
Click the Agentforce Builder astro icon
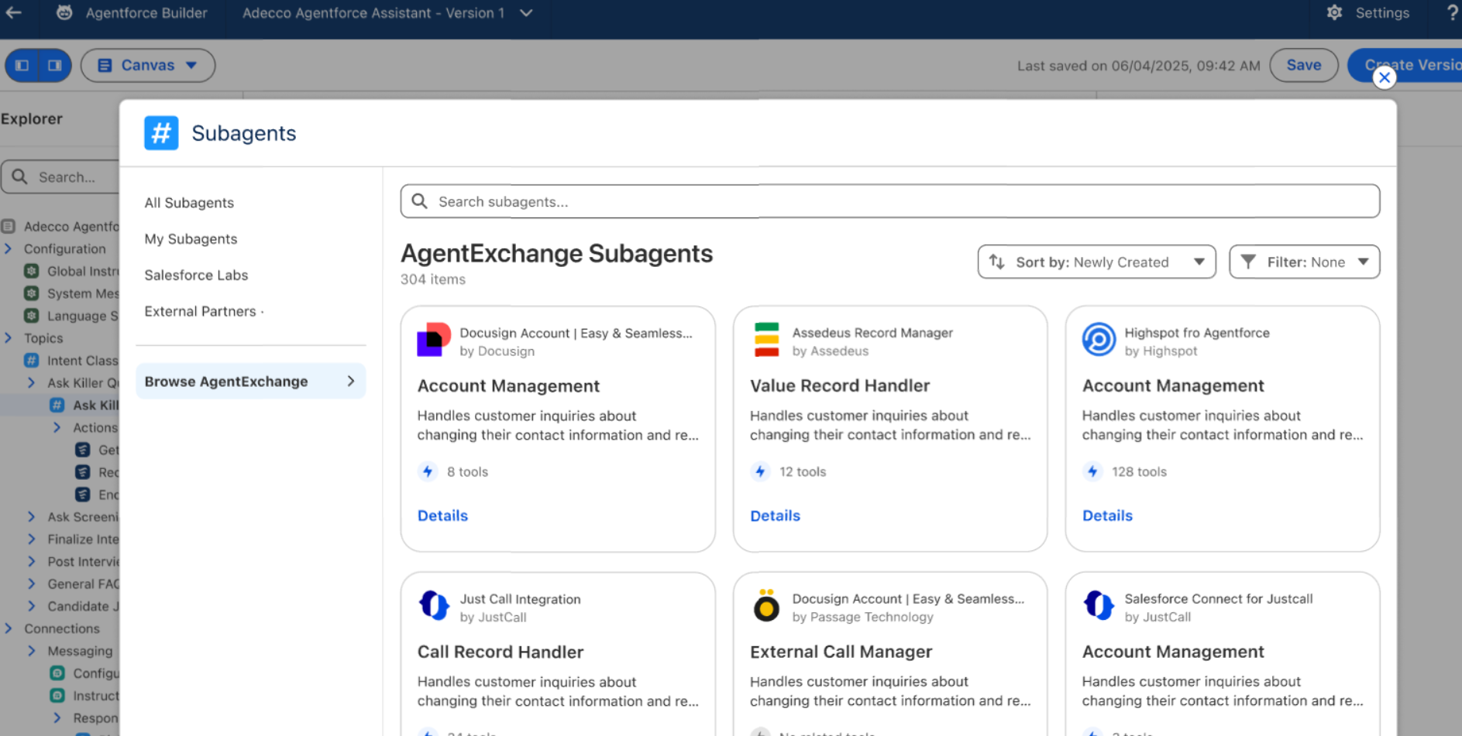tap(64, 12)
